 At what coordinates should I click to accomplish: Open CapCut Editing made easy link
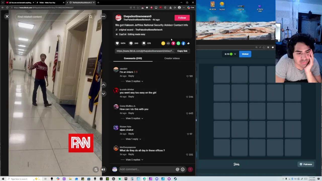pos(132,34)
